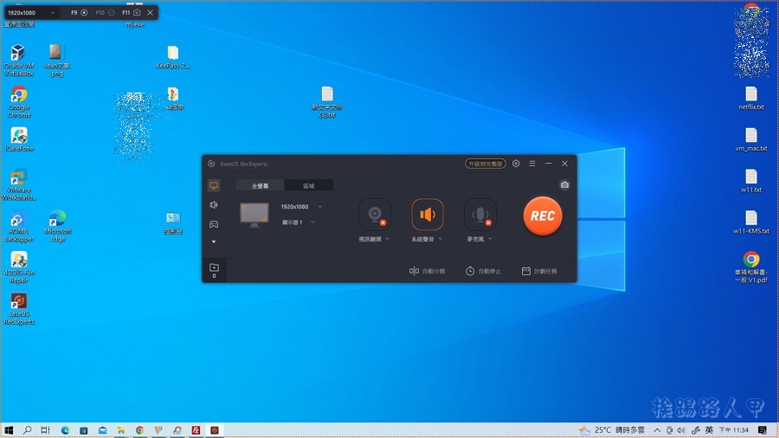
Task: Select screen recording mode in sidebar
Action: click(214, 185)
